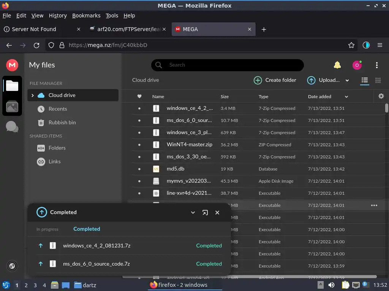Click the site security padlock icon
The width and height of the screenshot is (389, 291).
62,45
